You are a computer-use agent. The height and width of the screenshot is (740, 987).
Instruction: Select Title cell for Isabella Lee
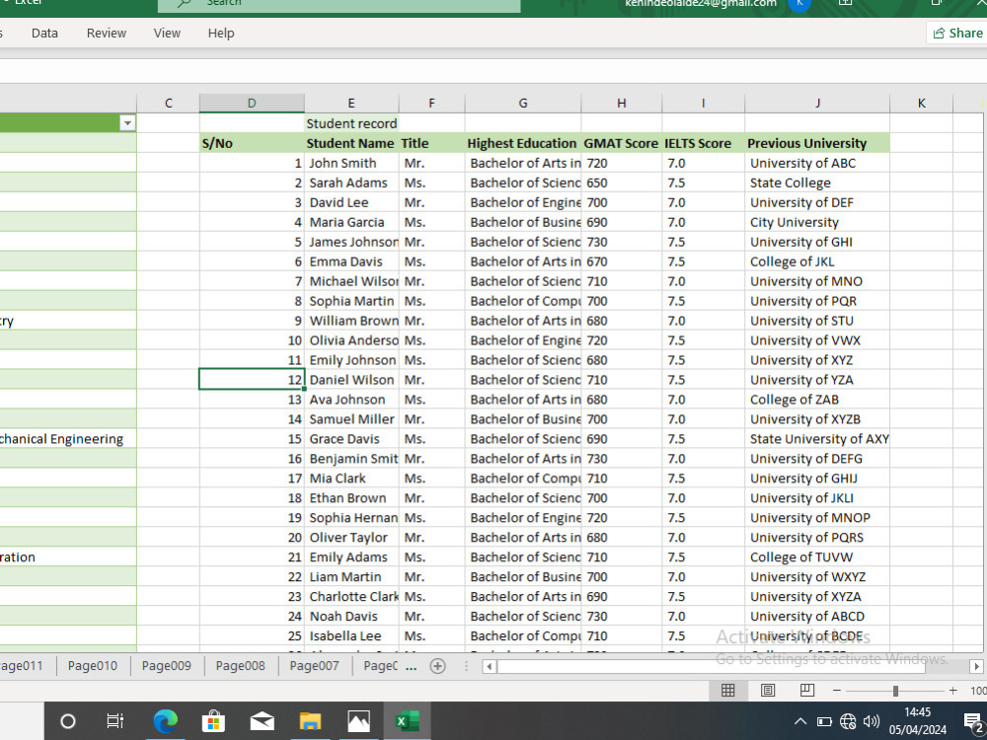pos(432,635)
